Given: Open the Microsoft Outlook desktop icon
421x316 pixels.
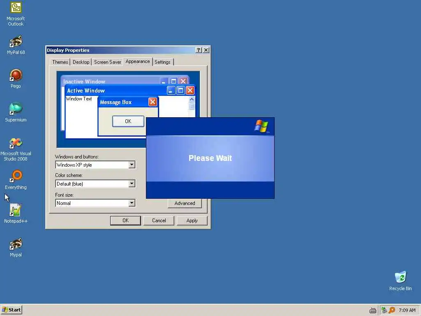Looking at the screenshot, I should [x=16, y=14].
